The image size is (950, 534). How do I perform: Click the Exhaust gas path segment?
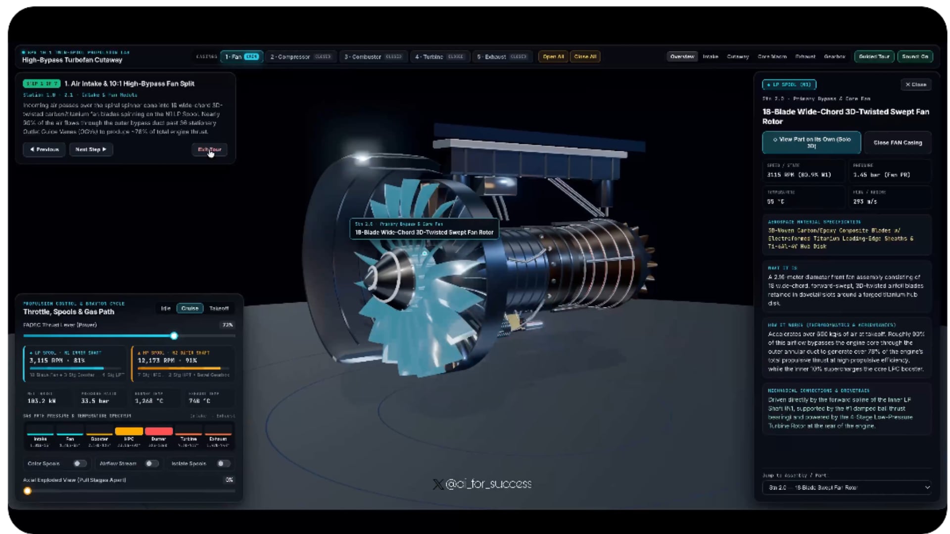coord(218,437)
